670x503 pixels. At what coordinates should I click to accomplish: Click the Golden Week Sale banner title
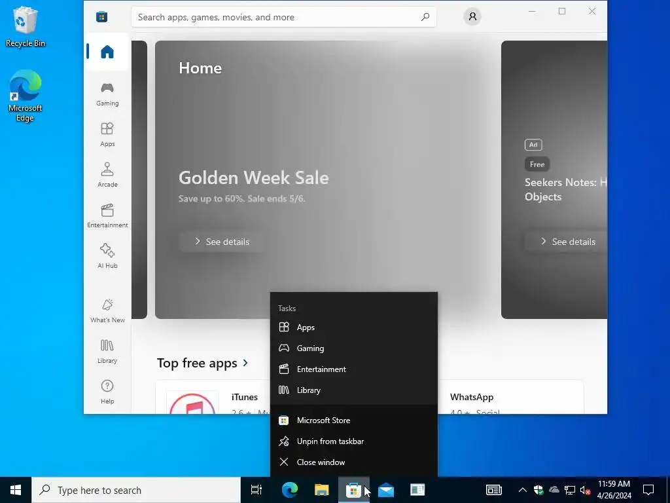(254, 178)
